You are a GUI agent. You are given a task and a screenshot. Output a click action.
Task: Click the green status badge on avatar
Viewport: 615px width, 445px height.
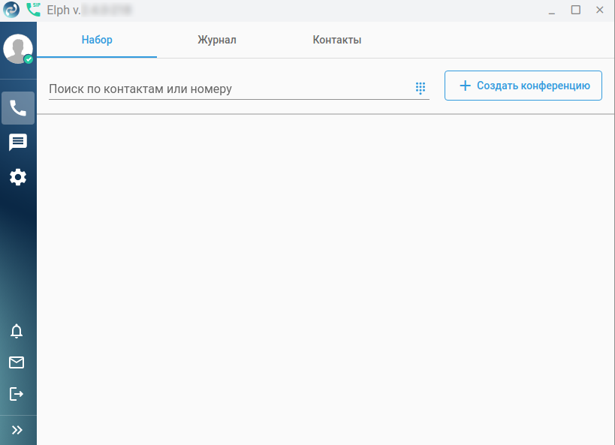coord(29,59)
